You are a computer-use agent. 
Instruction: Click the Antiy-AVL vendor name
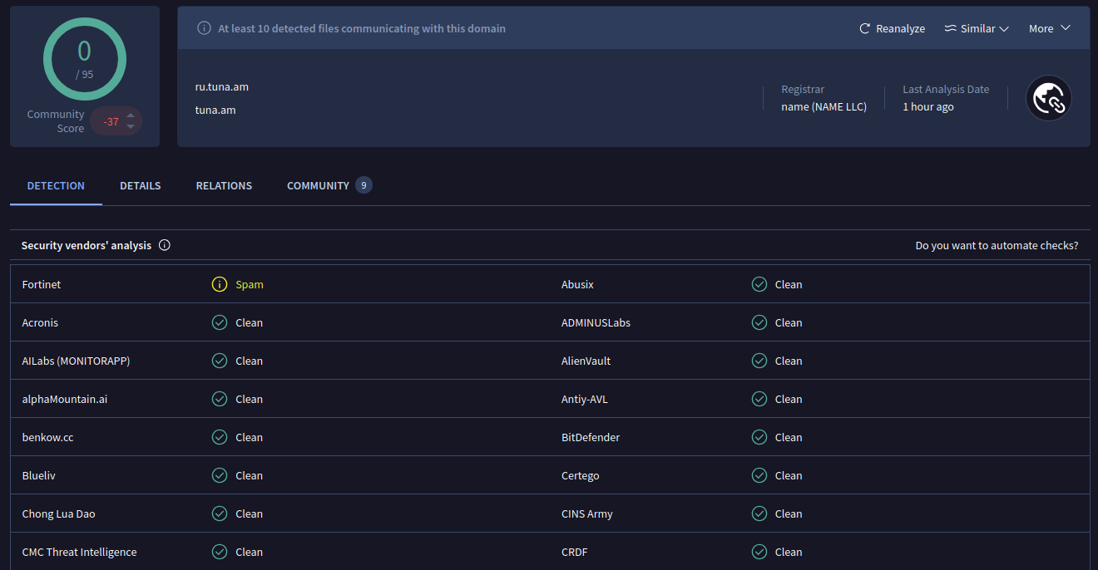[x=585, y=399]
